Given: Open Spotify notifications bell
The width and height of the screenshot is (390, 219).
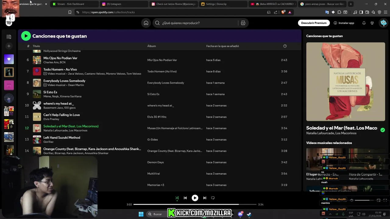Looking at the screenshot, I should pos(364,23).
